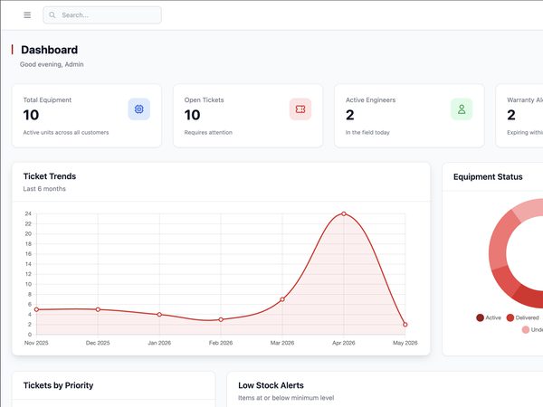Select the Apr 2026 peak data point
The height and width of the screenshot is (407, 543).
point(344,213)
